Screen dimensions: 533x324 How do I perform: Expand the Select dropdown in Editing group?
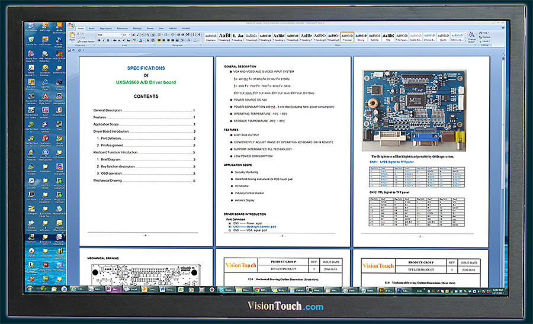485,41
